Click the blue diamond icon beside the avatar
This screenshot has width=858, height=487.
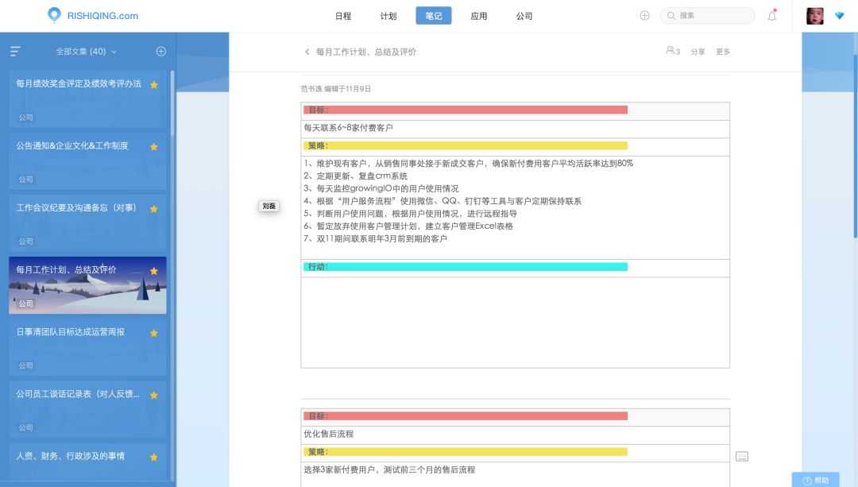[x=841, y=15]
